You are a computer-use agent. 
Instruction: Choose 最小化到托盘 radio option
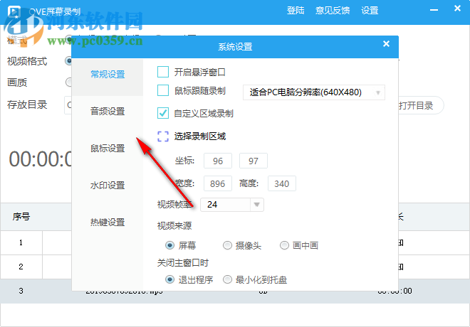click(x=227, y=280)
